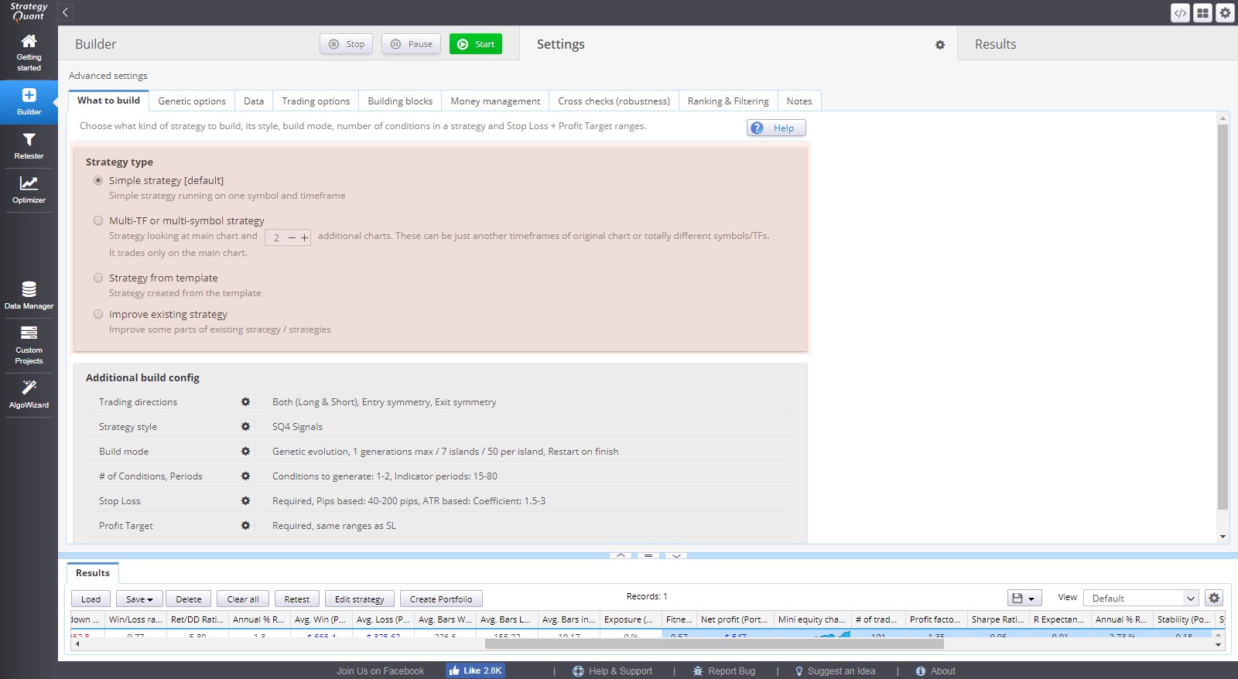Open the code editor icon at top right

(x=1180, y=13)
